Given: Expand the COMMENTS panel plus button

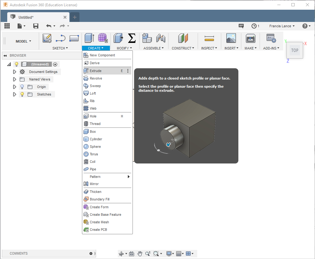Looking at the screenshot, I should coord(91,254).
